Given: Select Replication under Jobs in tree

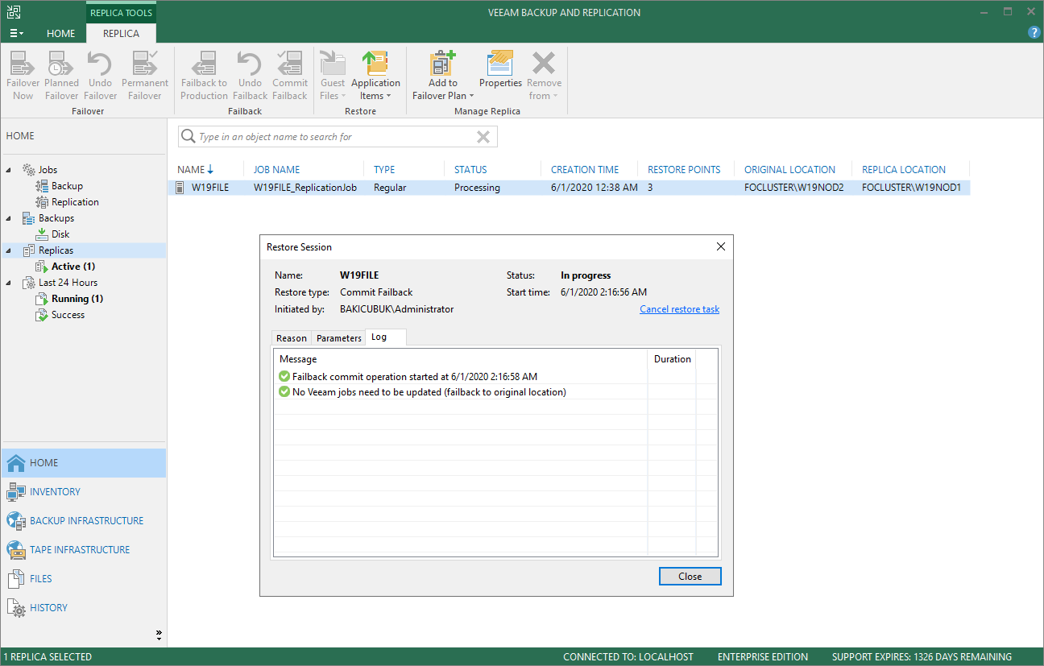Looking at the screenshot, I should coord(75,202).
